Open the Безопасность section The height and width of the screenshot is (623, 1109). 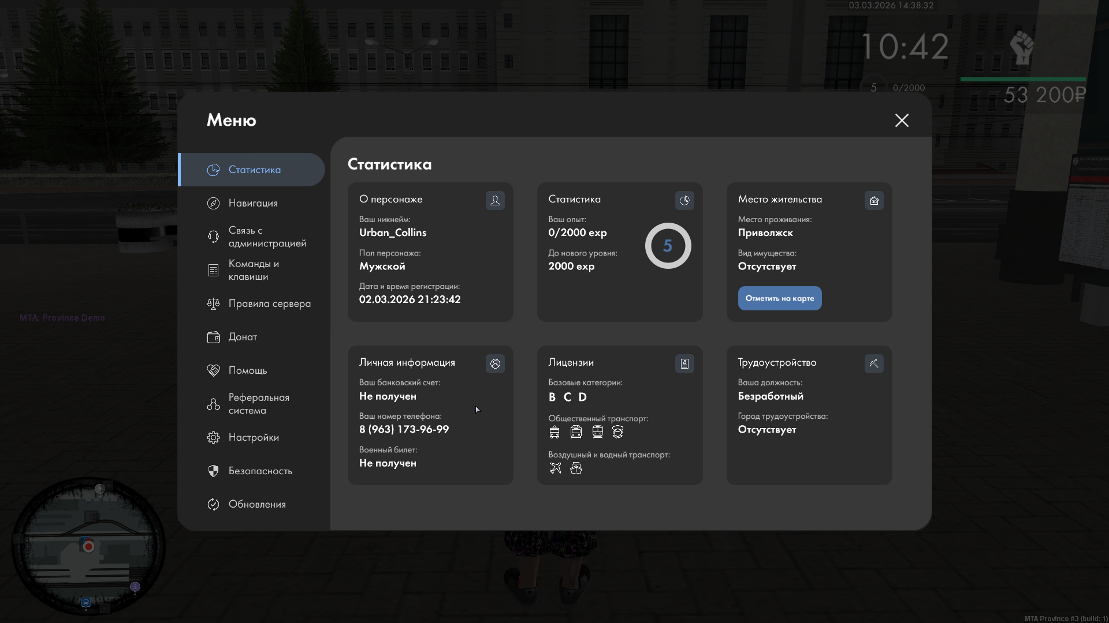pyautogui.click(x=259, y=471)
